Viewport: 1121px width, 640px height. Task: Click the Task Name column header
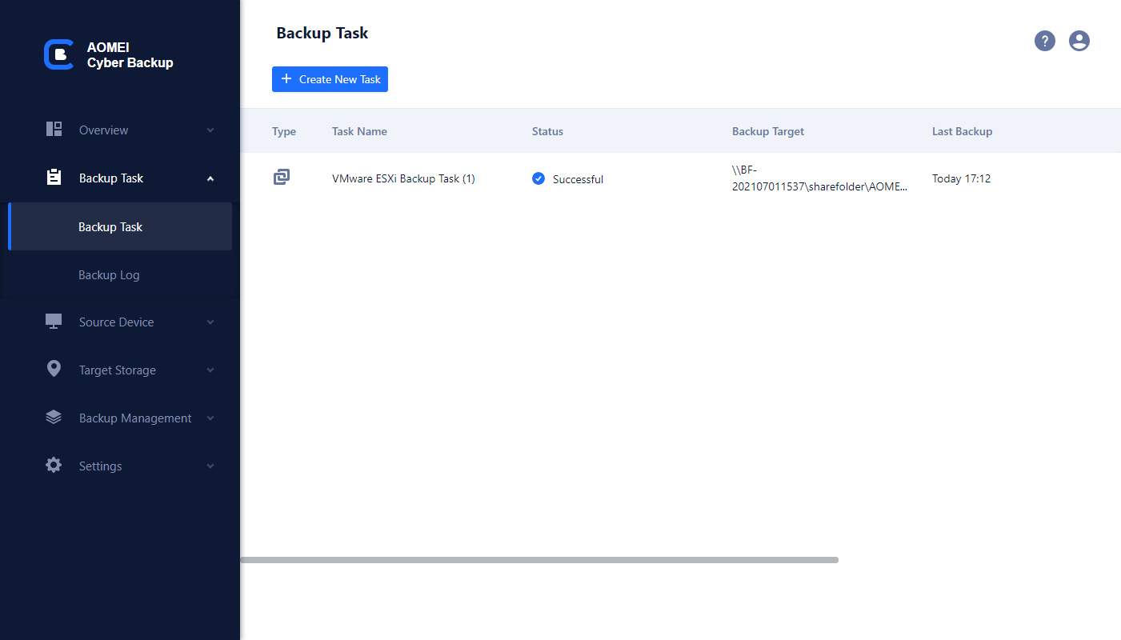point(359,131)
